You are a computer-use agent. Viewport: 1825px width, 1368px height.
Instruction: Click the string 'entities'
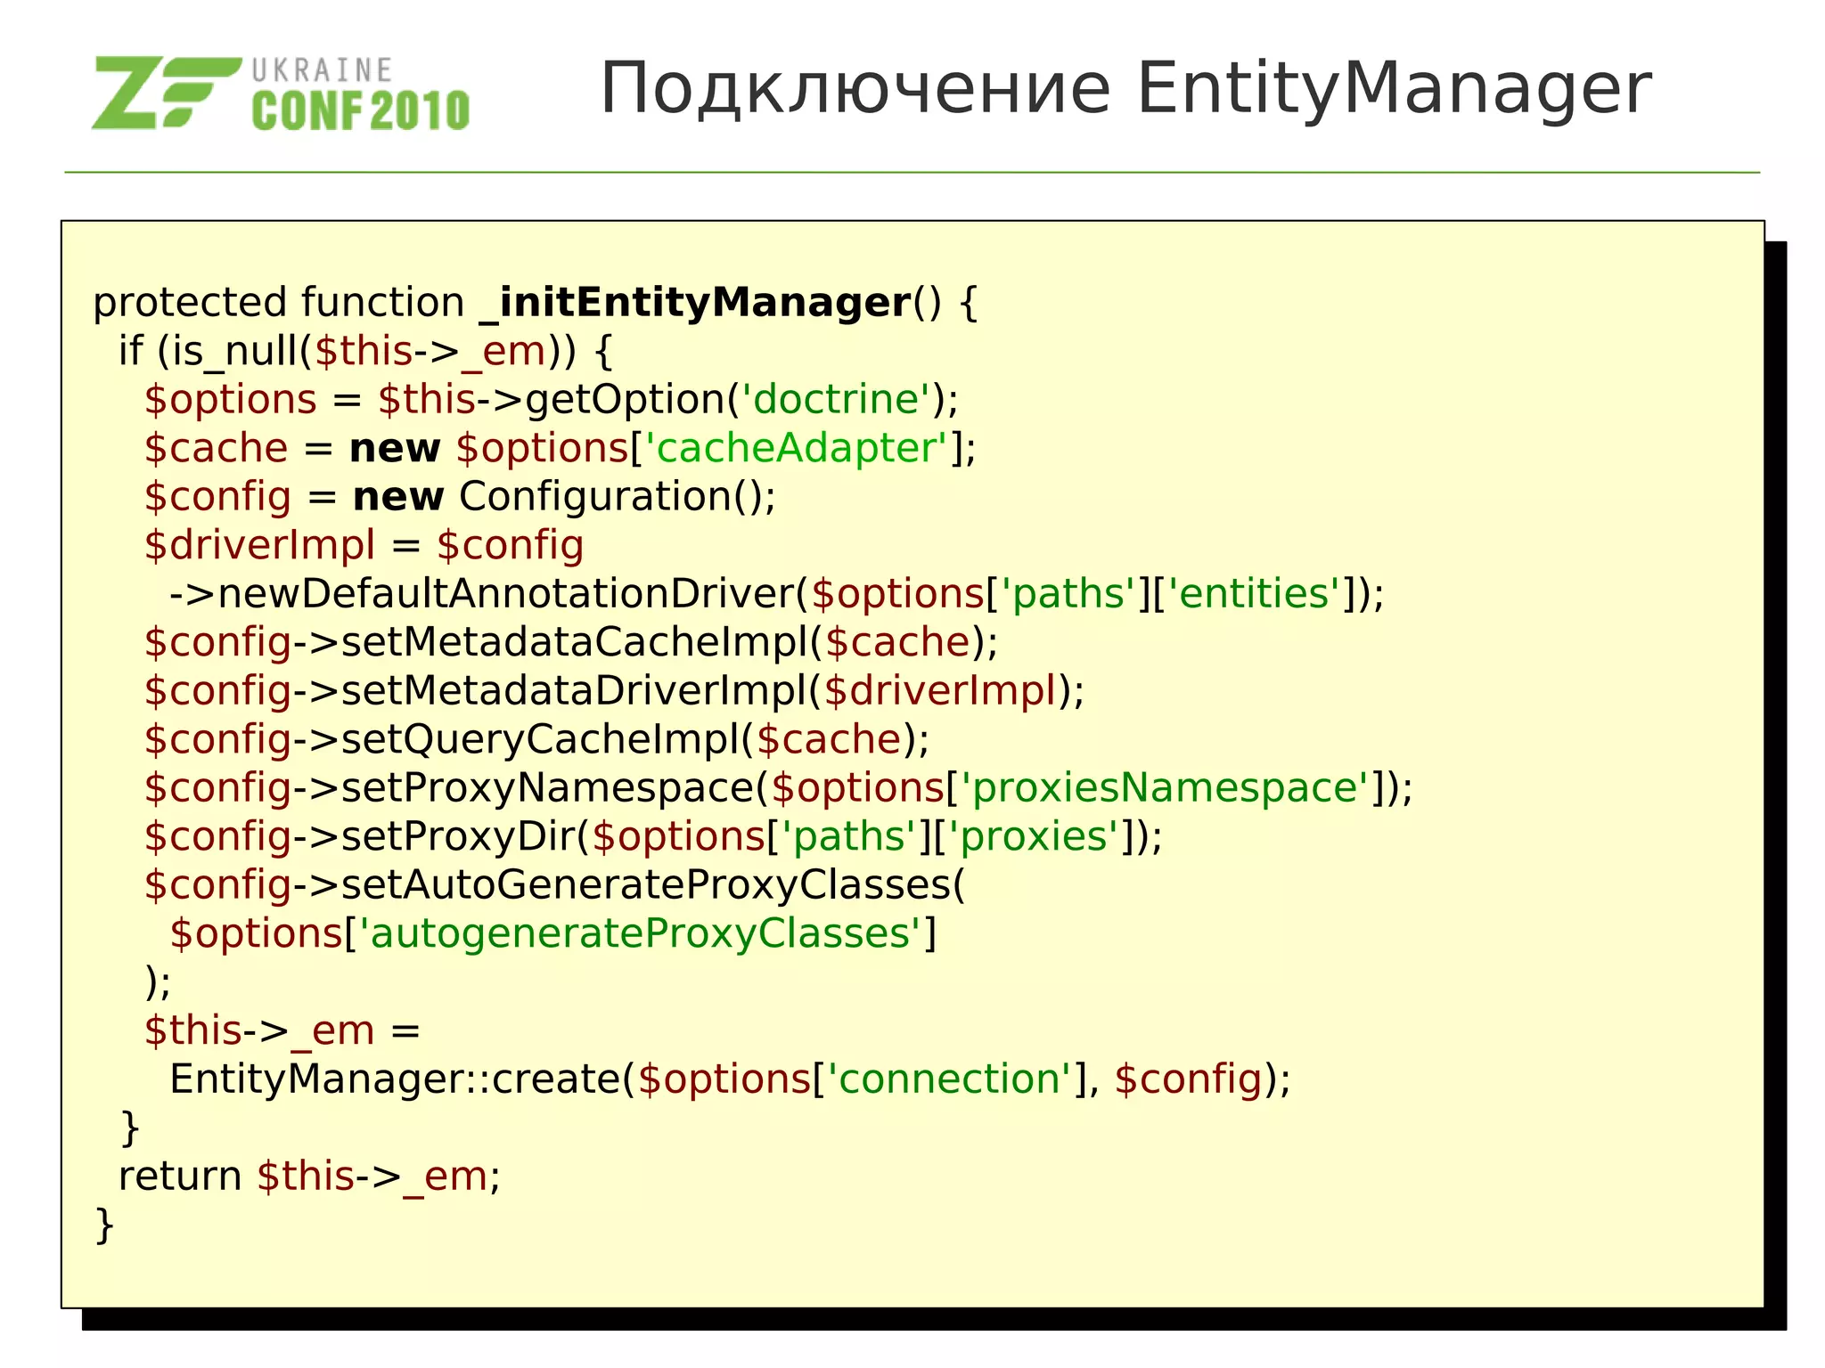click(x=1254, y=593)
